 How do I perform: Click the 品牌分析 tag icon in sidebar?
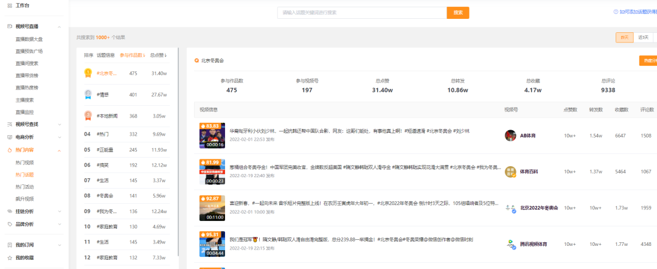9,224
